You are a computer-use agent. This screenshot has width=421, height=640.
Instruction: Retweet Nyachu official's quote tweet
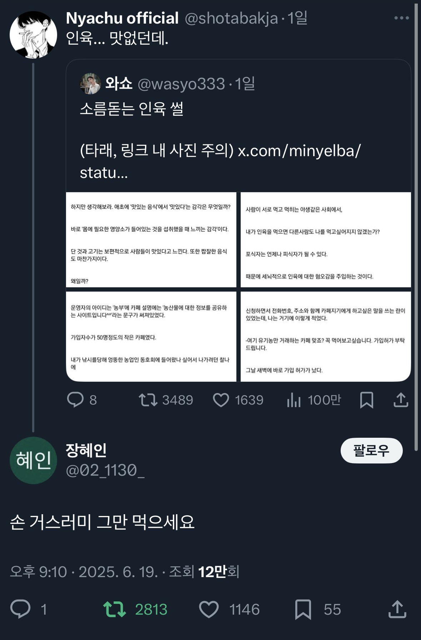(148, 400)
